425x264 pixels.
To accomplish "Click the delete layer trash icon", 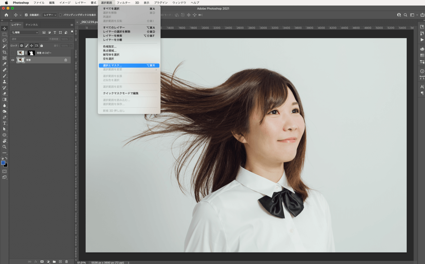I will pos(67,261).
